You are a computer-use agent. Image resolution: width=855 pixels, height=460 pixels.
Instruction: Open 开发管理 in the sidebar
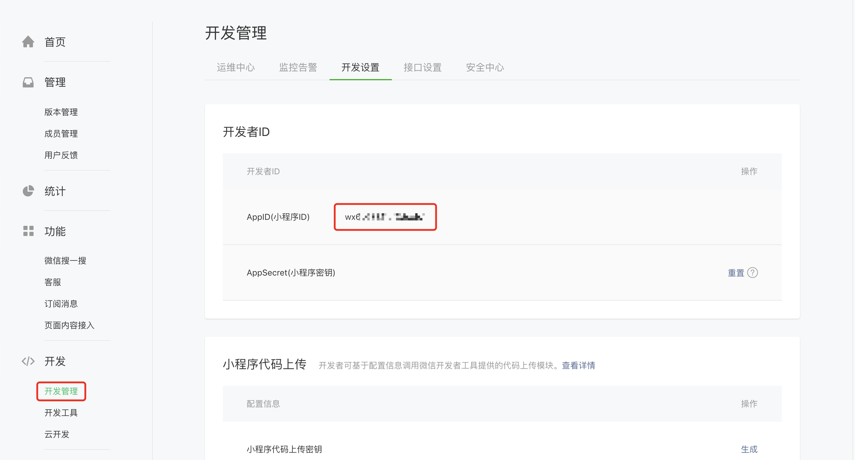[61, 391]
